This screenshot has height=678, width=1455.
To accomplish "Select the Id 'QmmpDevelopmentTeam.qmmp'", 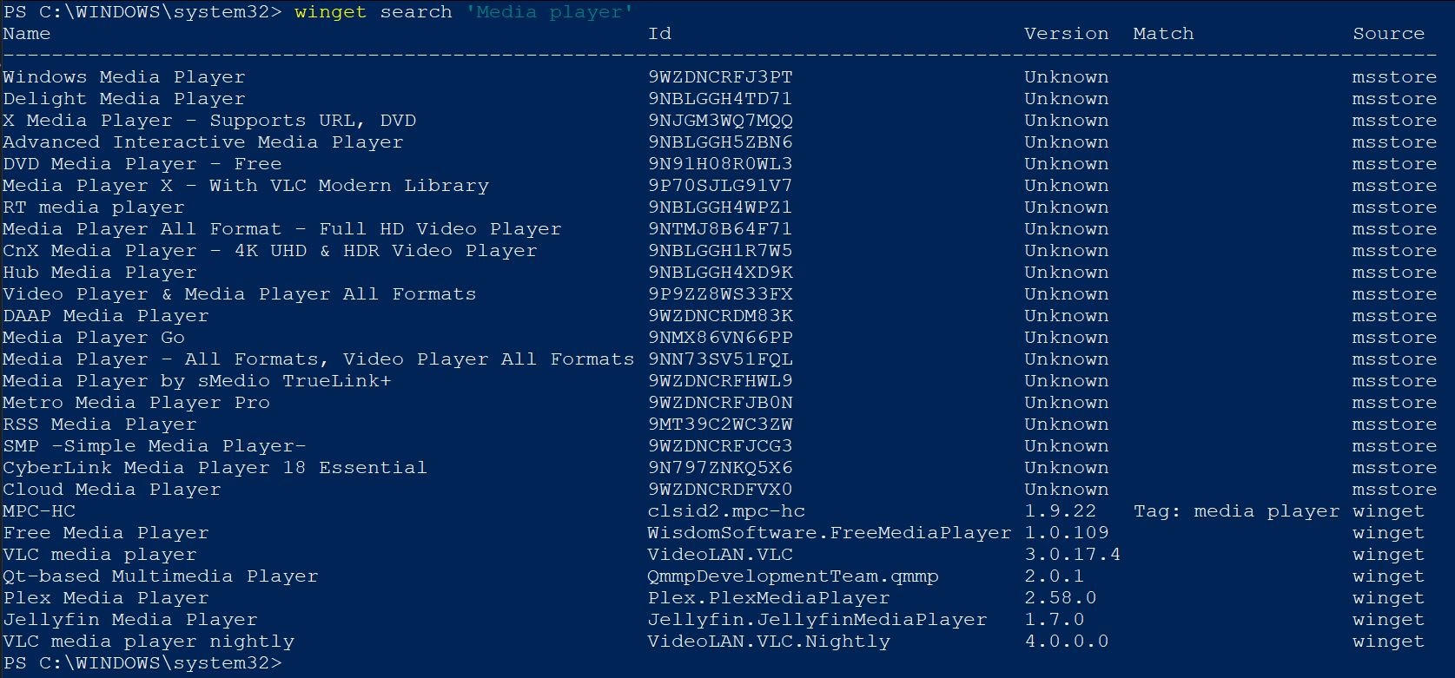I will click(793, 576).
